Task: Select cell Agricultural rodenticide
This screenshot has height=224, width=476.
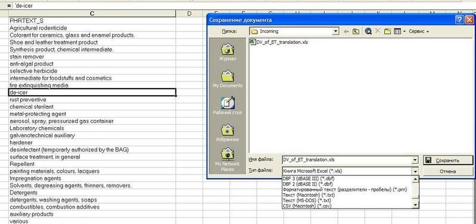Action: [x=92, y=28]
